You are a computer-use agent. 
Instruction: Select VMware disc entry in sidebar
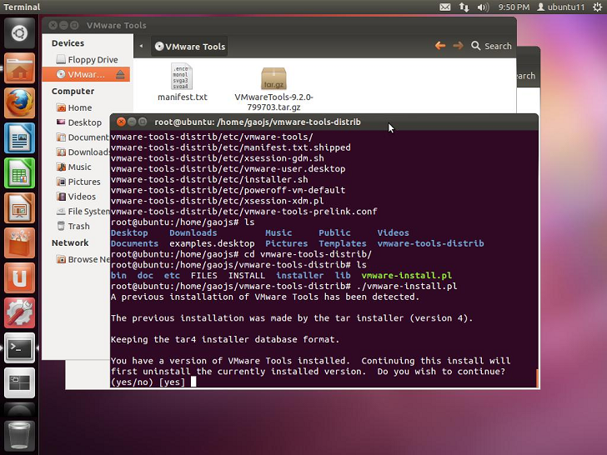[x=86, y=74]
